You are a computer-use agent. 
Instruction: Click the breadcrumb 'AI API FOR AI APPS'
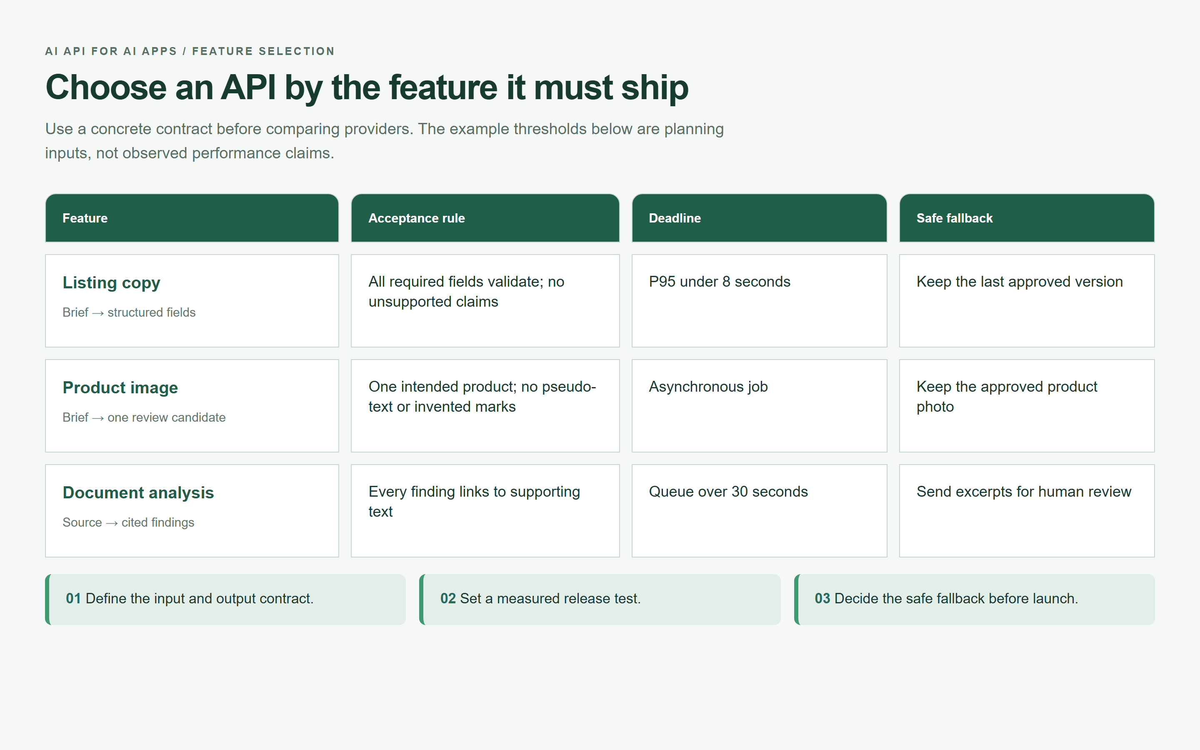tap(111, 51)
